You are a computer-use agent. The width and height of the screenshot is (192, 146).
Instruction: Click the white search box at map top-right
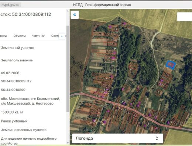click(185, 17)
